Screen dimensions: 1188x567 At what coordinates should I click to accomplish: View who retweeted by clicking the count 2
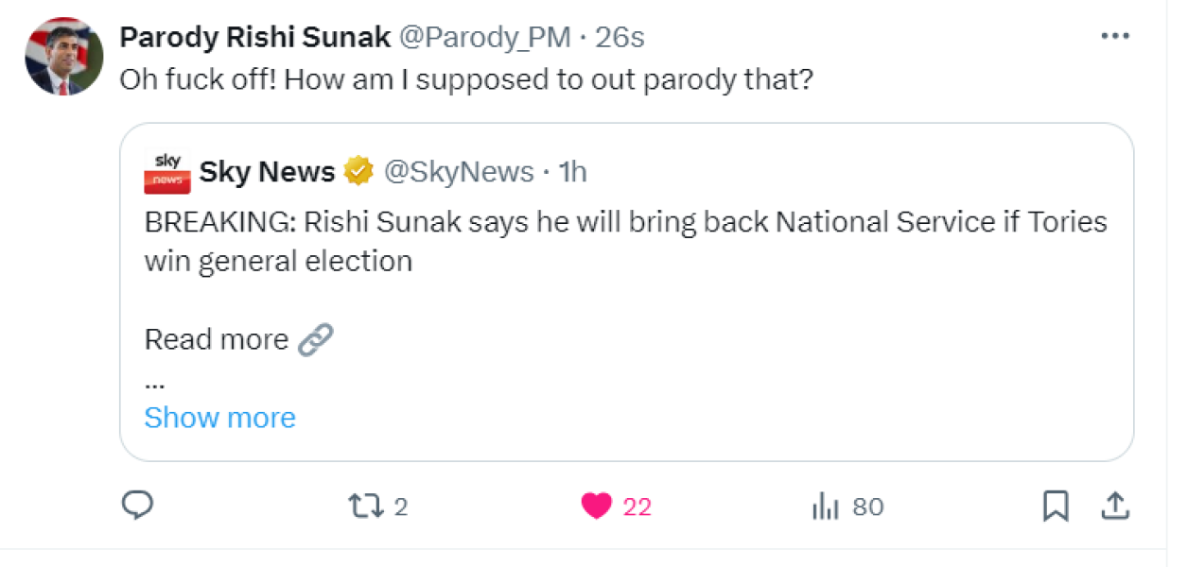401,507
